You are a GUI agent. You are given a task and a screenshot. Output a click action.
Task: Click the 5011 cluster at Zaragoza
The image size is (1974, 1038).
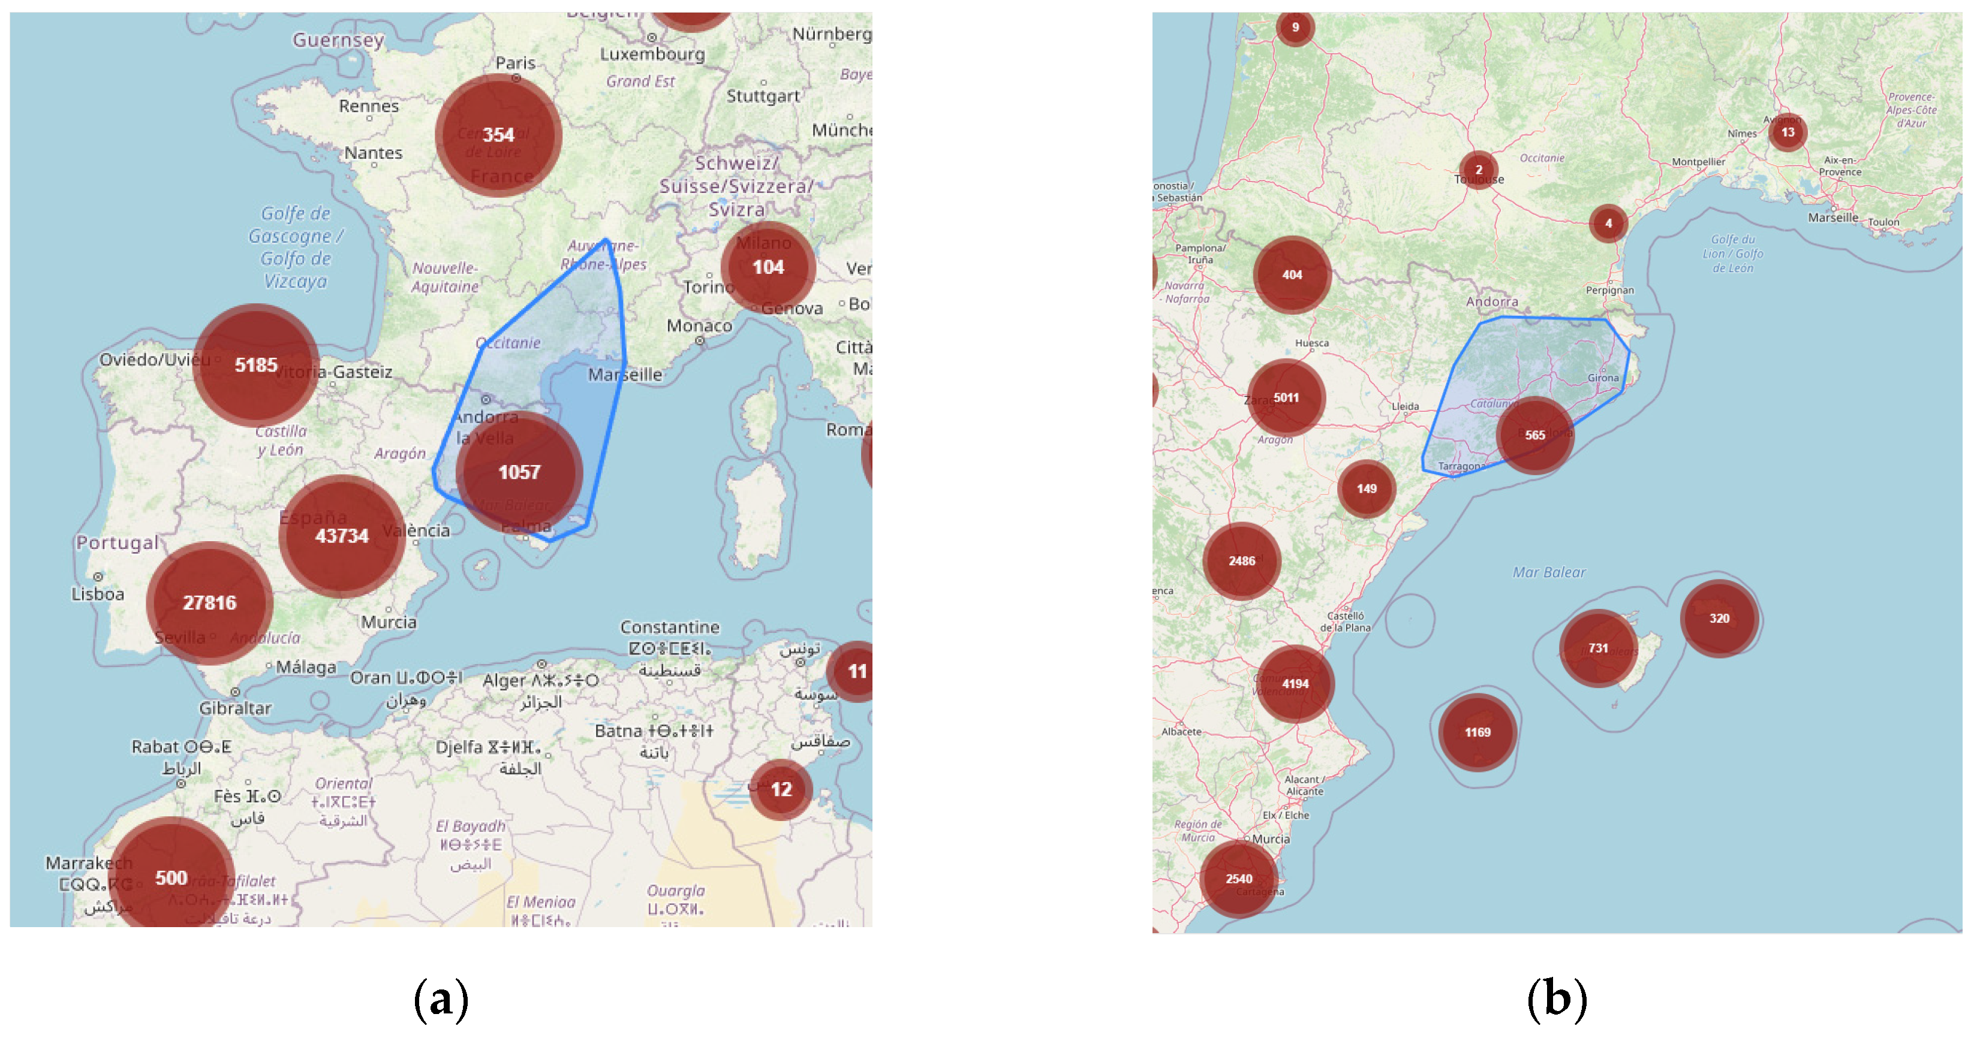coord(1286,397)
